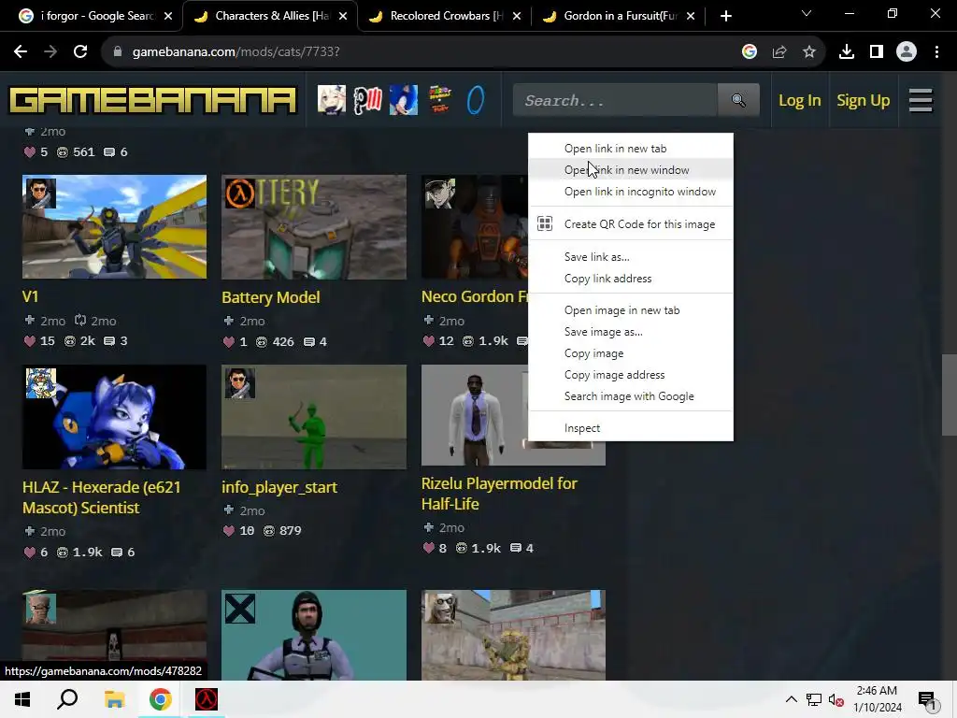957x718 pixels.
Task: Click in the GameBanana search field
Action: (615, 100)
